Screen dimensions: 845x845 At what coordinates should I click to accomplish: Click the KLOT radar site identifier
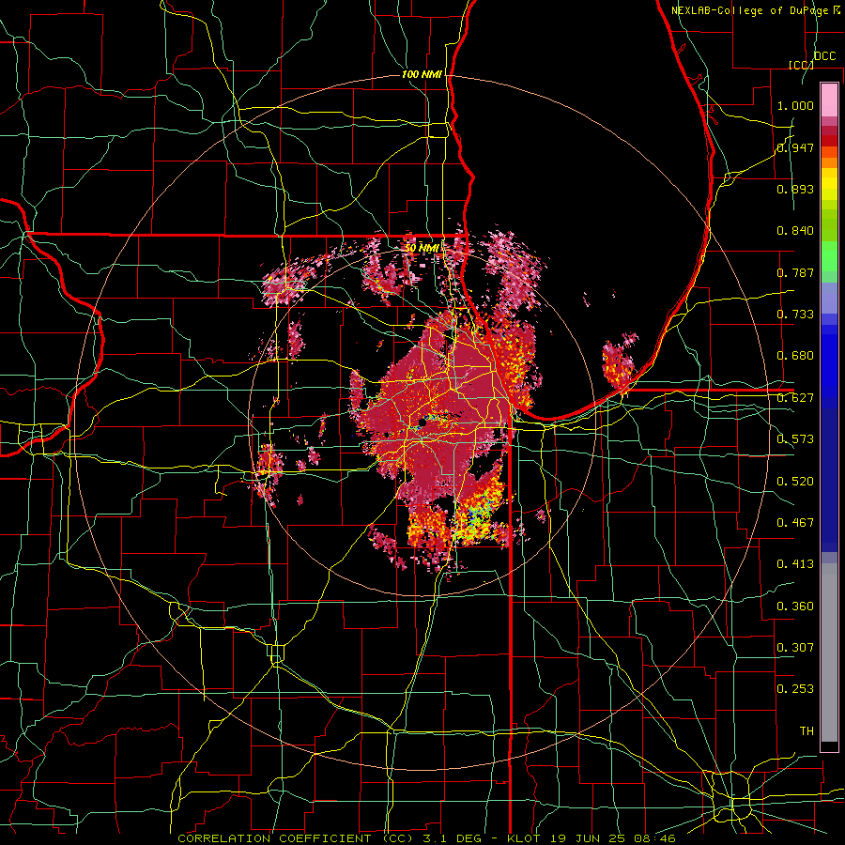[523, 838]
